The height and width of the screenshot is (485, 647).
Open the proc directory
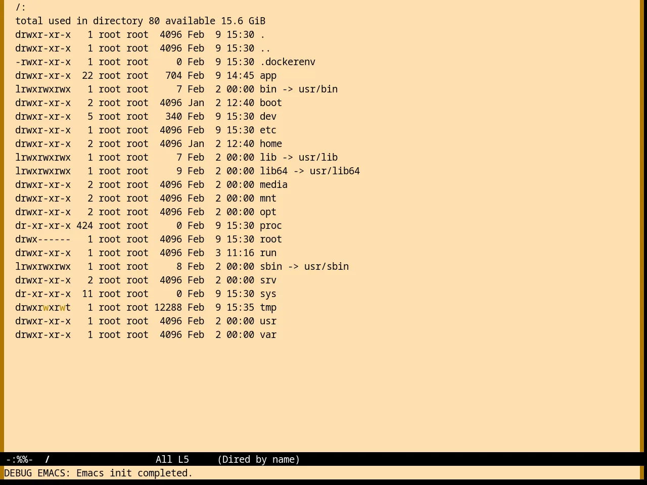271,225
